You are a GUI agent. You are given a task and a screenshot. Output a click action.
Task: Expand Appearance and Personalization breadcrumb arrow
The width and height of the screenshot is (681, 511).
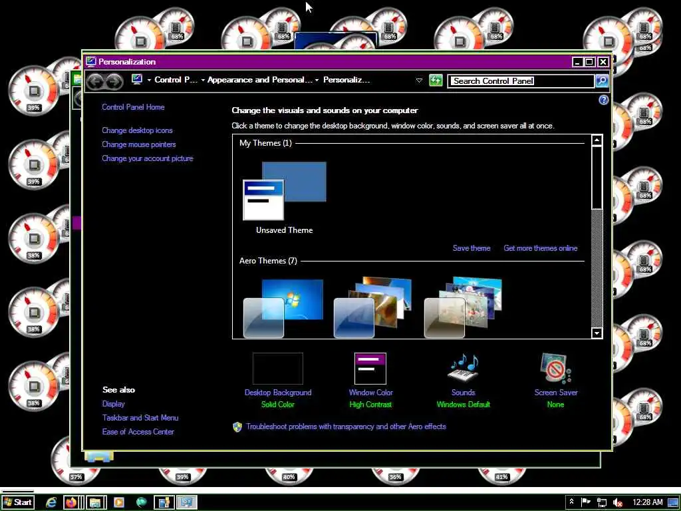(x=317, y=80)
